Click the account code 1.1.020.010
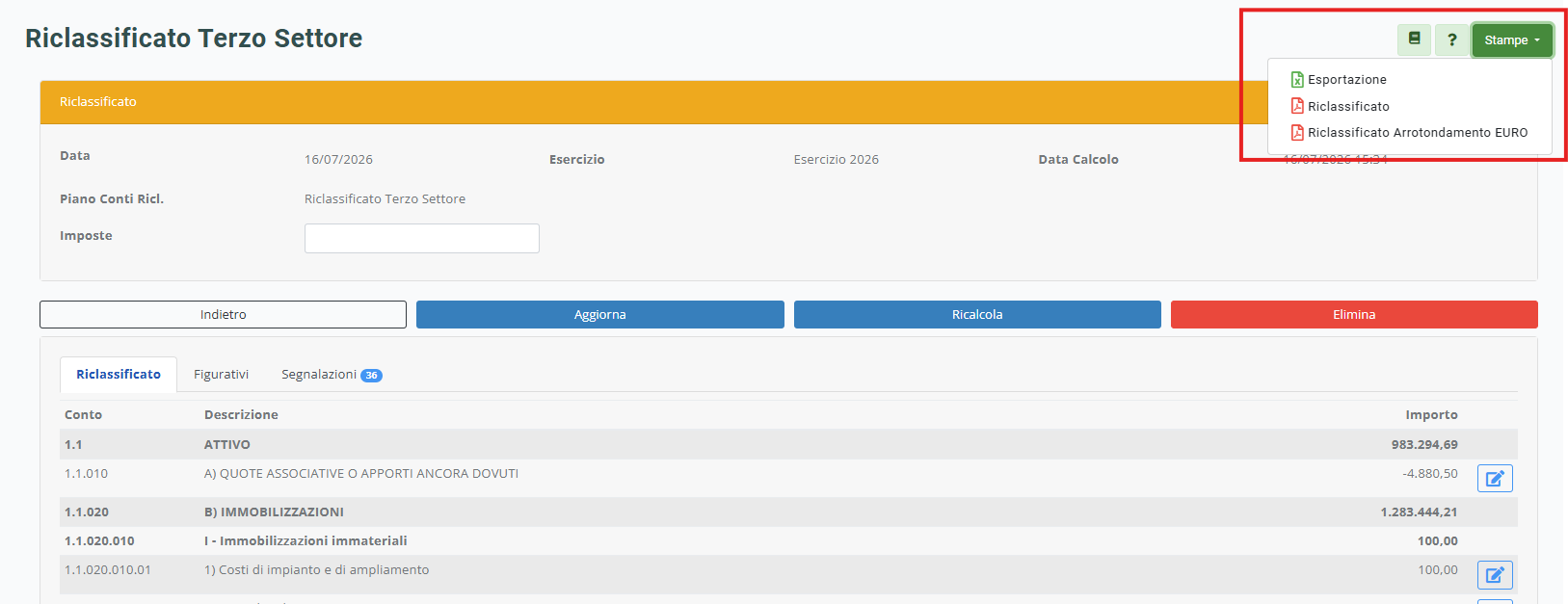 tap(99, 540)
